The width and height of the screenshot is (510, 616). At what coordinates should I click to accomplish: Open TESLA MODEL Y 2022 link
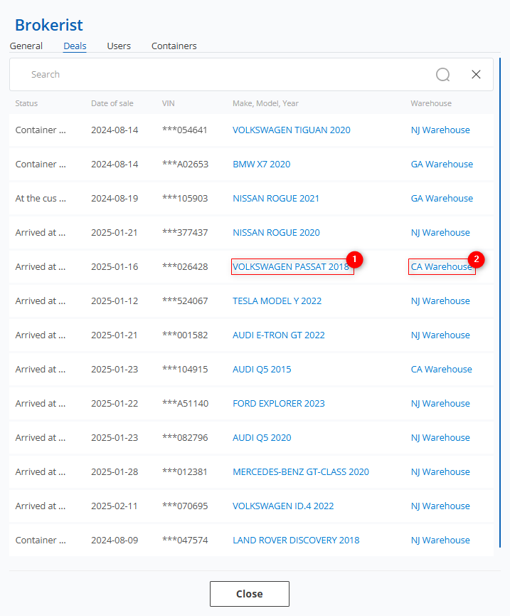pos(277,301)
